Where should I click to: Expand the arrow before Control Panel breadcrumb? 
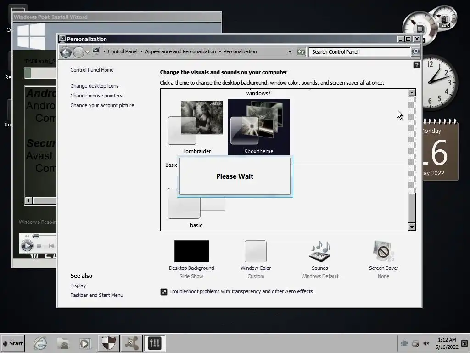(x=104, y=51)
